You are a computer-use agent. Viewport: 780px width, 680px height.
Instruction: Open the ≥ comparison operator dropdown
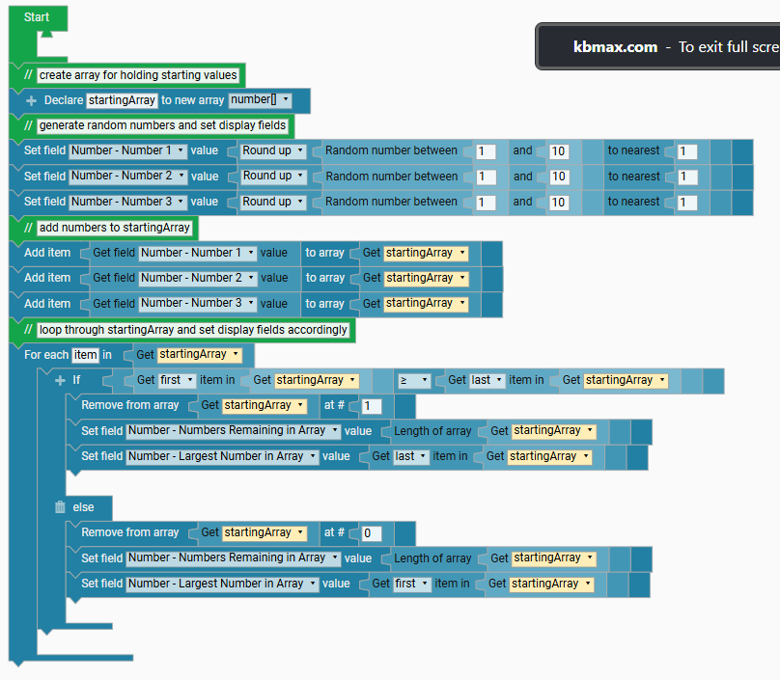(414, 381)
